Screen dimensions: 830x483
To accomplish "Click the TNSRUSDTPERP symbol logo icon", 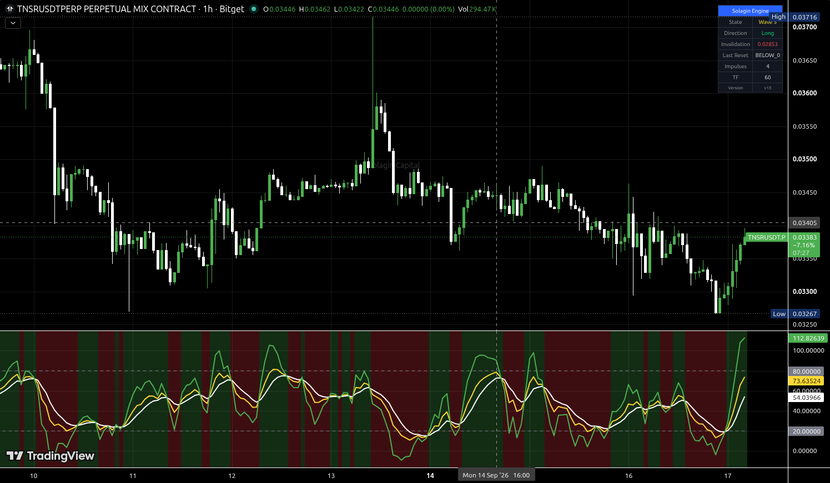I will click(10, 9).
